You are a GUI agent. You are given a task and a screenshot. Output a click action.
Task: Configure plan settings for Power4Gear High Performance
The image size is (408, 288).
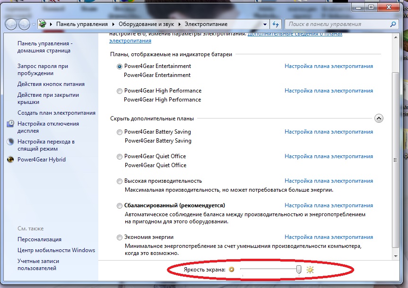pyautogui.click(x=329, y=91)
